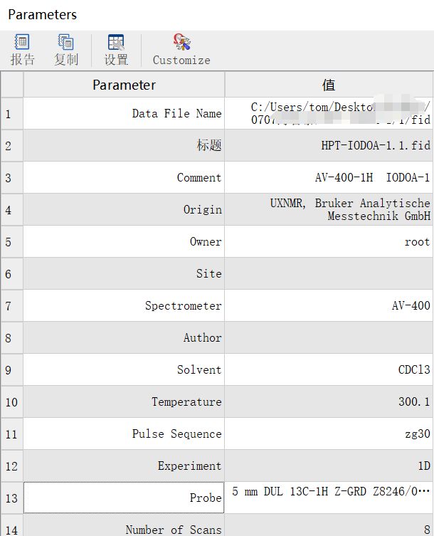Screen dimensions: 434x536
Task: Click the Owner value root
Action: 416,241
